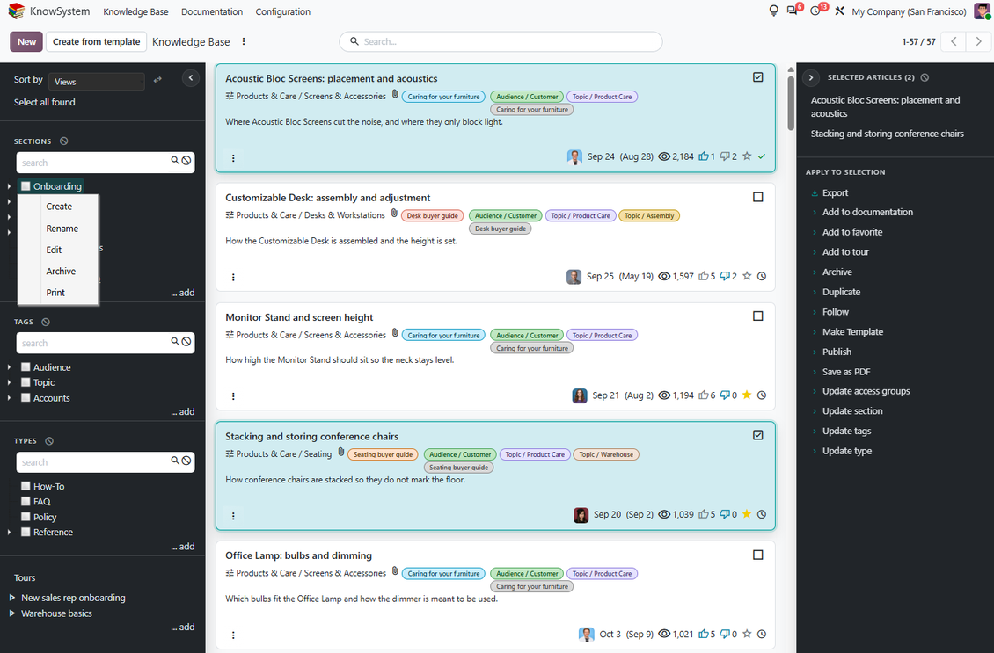The height and width of the screenshot is (653, 994).
Task: Click the main article search field
Action: tap(501, 42)
